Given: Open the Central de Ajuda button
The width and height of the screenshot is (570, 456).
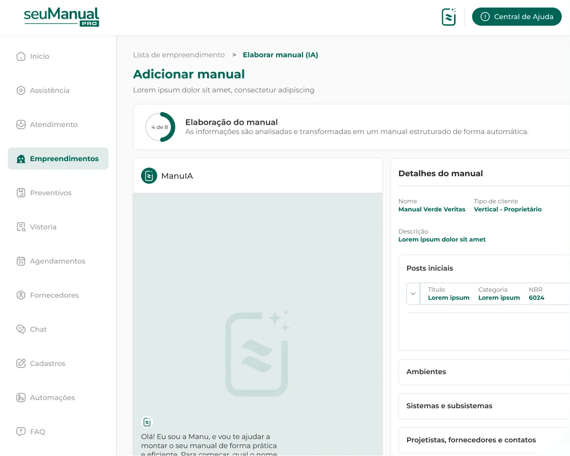Looking at the screenshot, I should pyautogui.click(x=517, y=17).
